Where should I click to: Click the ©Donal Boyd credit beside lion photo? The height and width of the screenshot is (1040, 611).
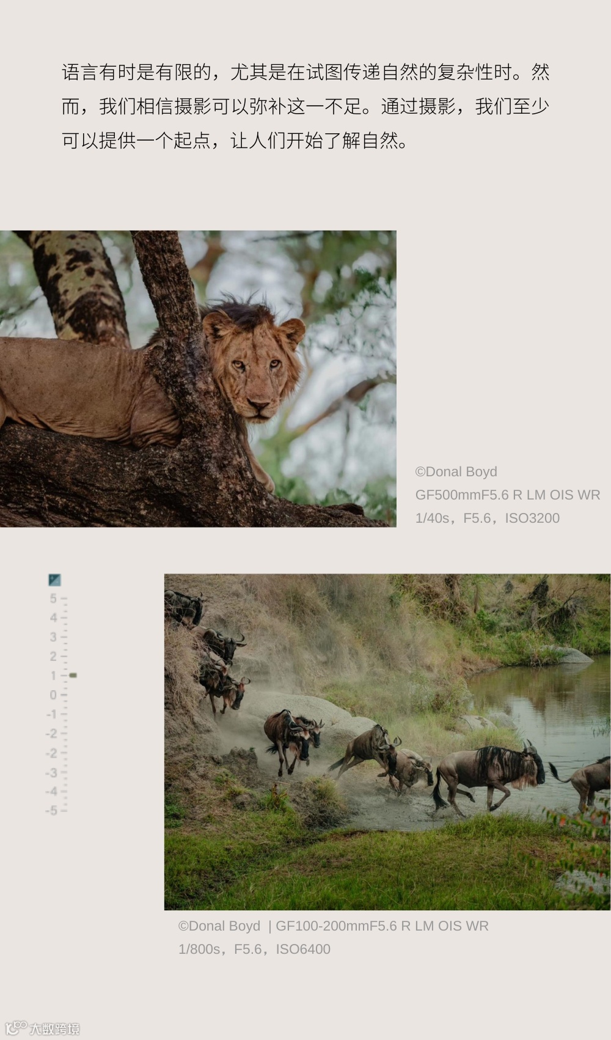(456, 471)
